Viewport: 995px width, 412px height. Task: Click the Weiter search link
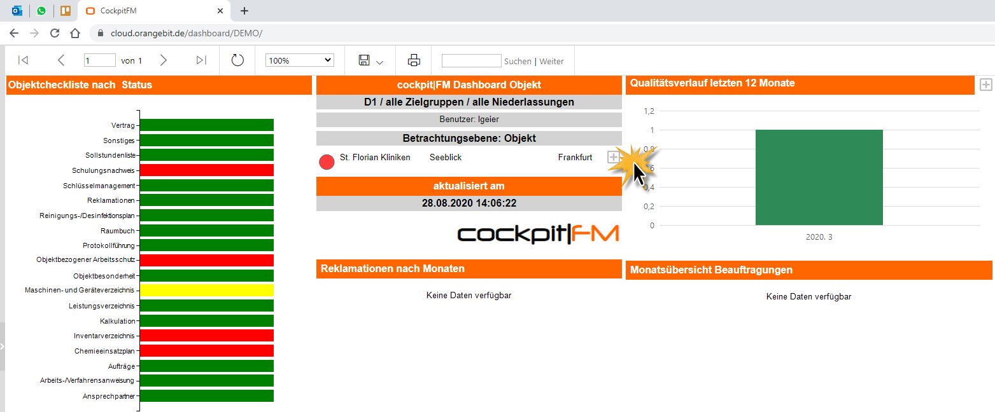(551, 61)
